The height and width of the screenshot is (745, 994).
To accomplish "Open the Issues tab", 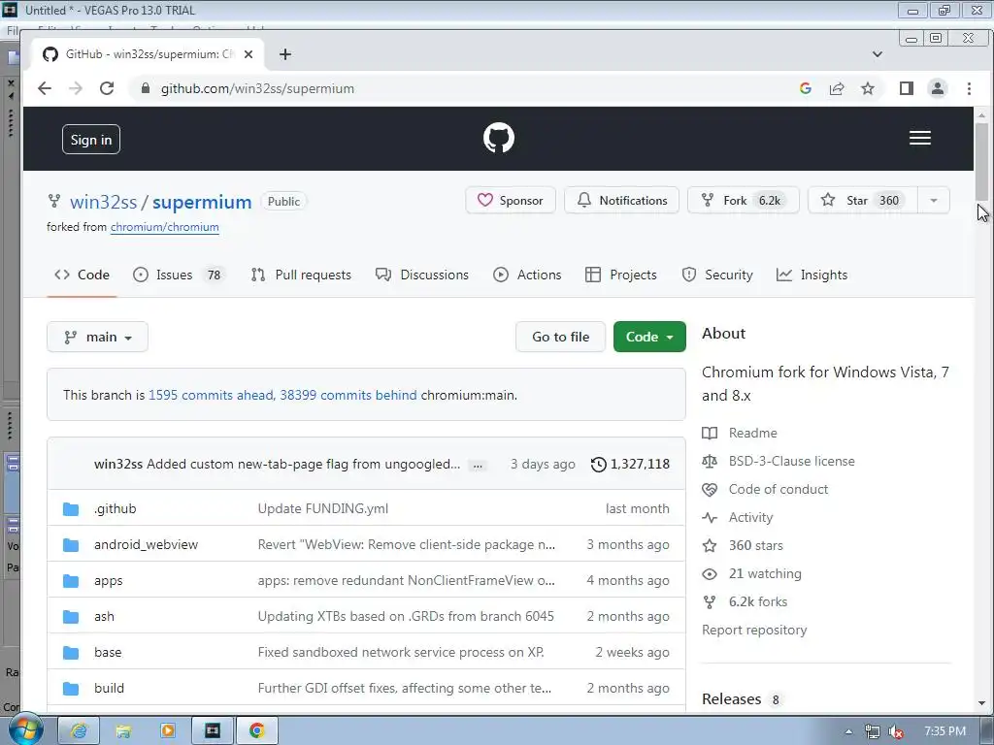I will tap(178, 275).
